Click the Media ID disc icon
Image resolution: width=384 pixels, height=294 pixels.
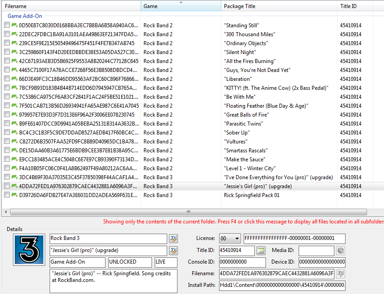point(341,250)
